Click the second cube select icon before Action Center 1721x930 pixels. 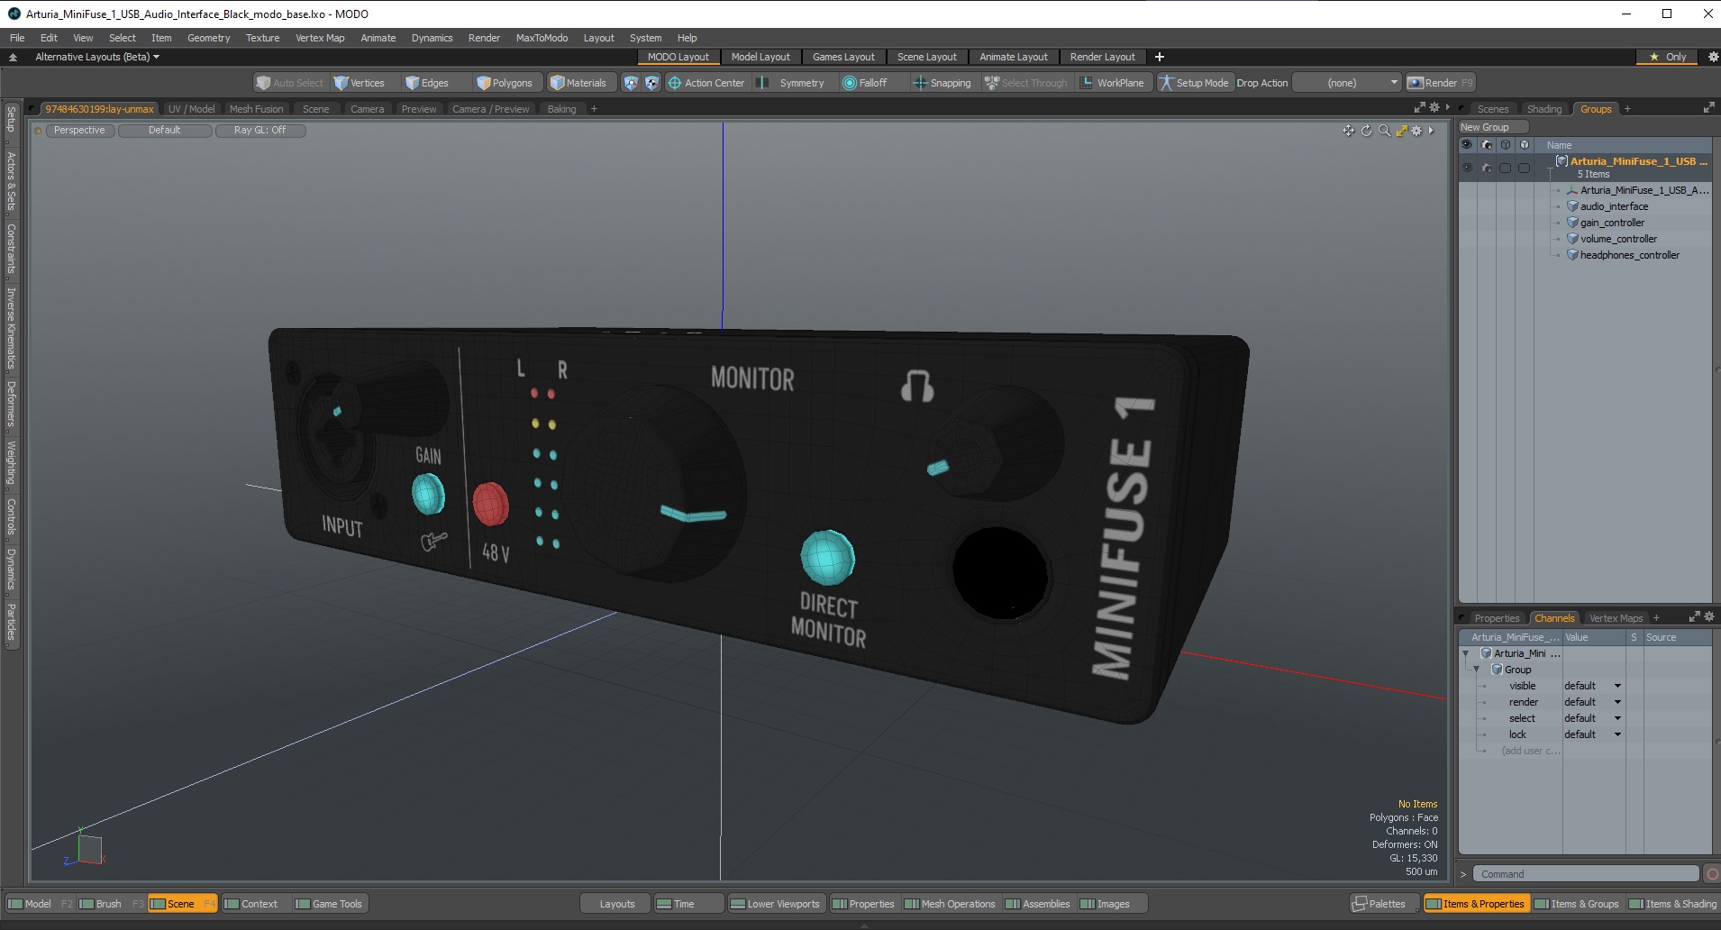(651, 83)
